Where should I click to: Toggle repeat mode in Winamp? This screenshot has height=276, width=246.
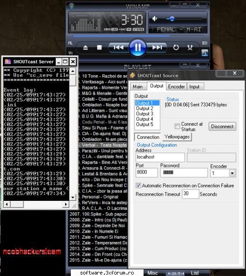(176, 47)
